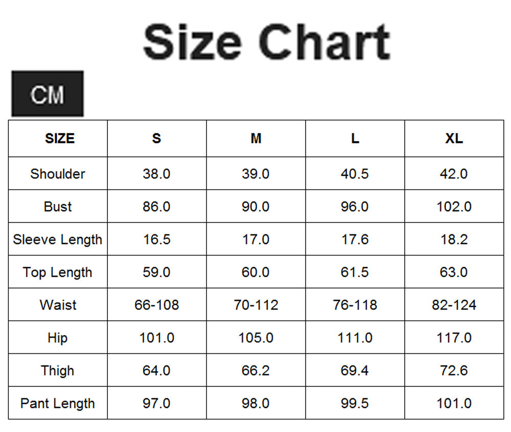This screenshot has width=511, height=432.
Task: Click the Top Length row label
Action: (58, 272)
